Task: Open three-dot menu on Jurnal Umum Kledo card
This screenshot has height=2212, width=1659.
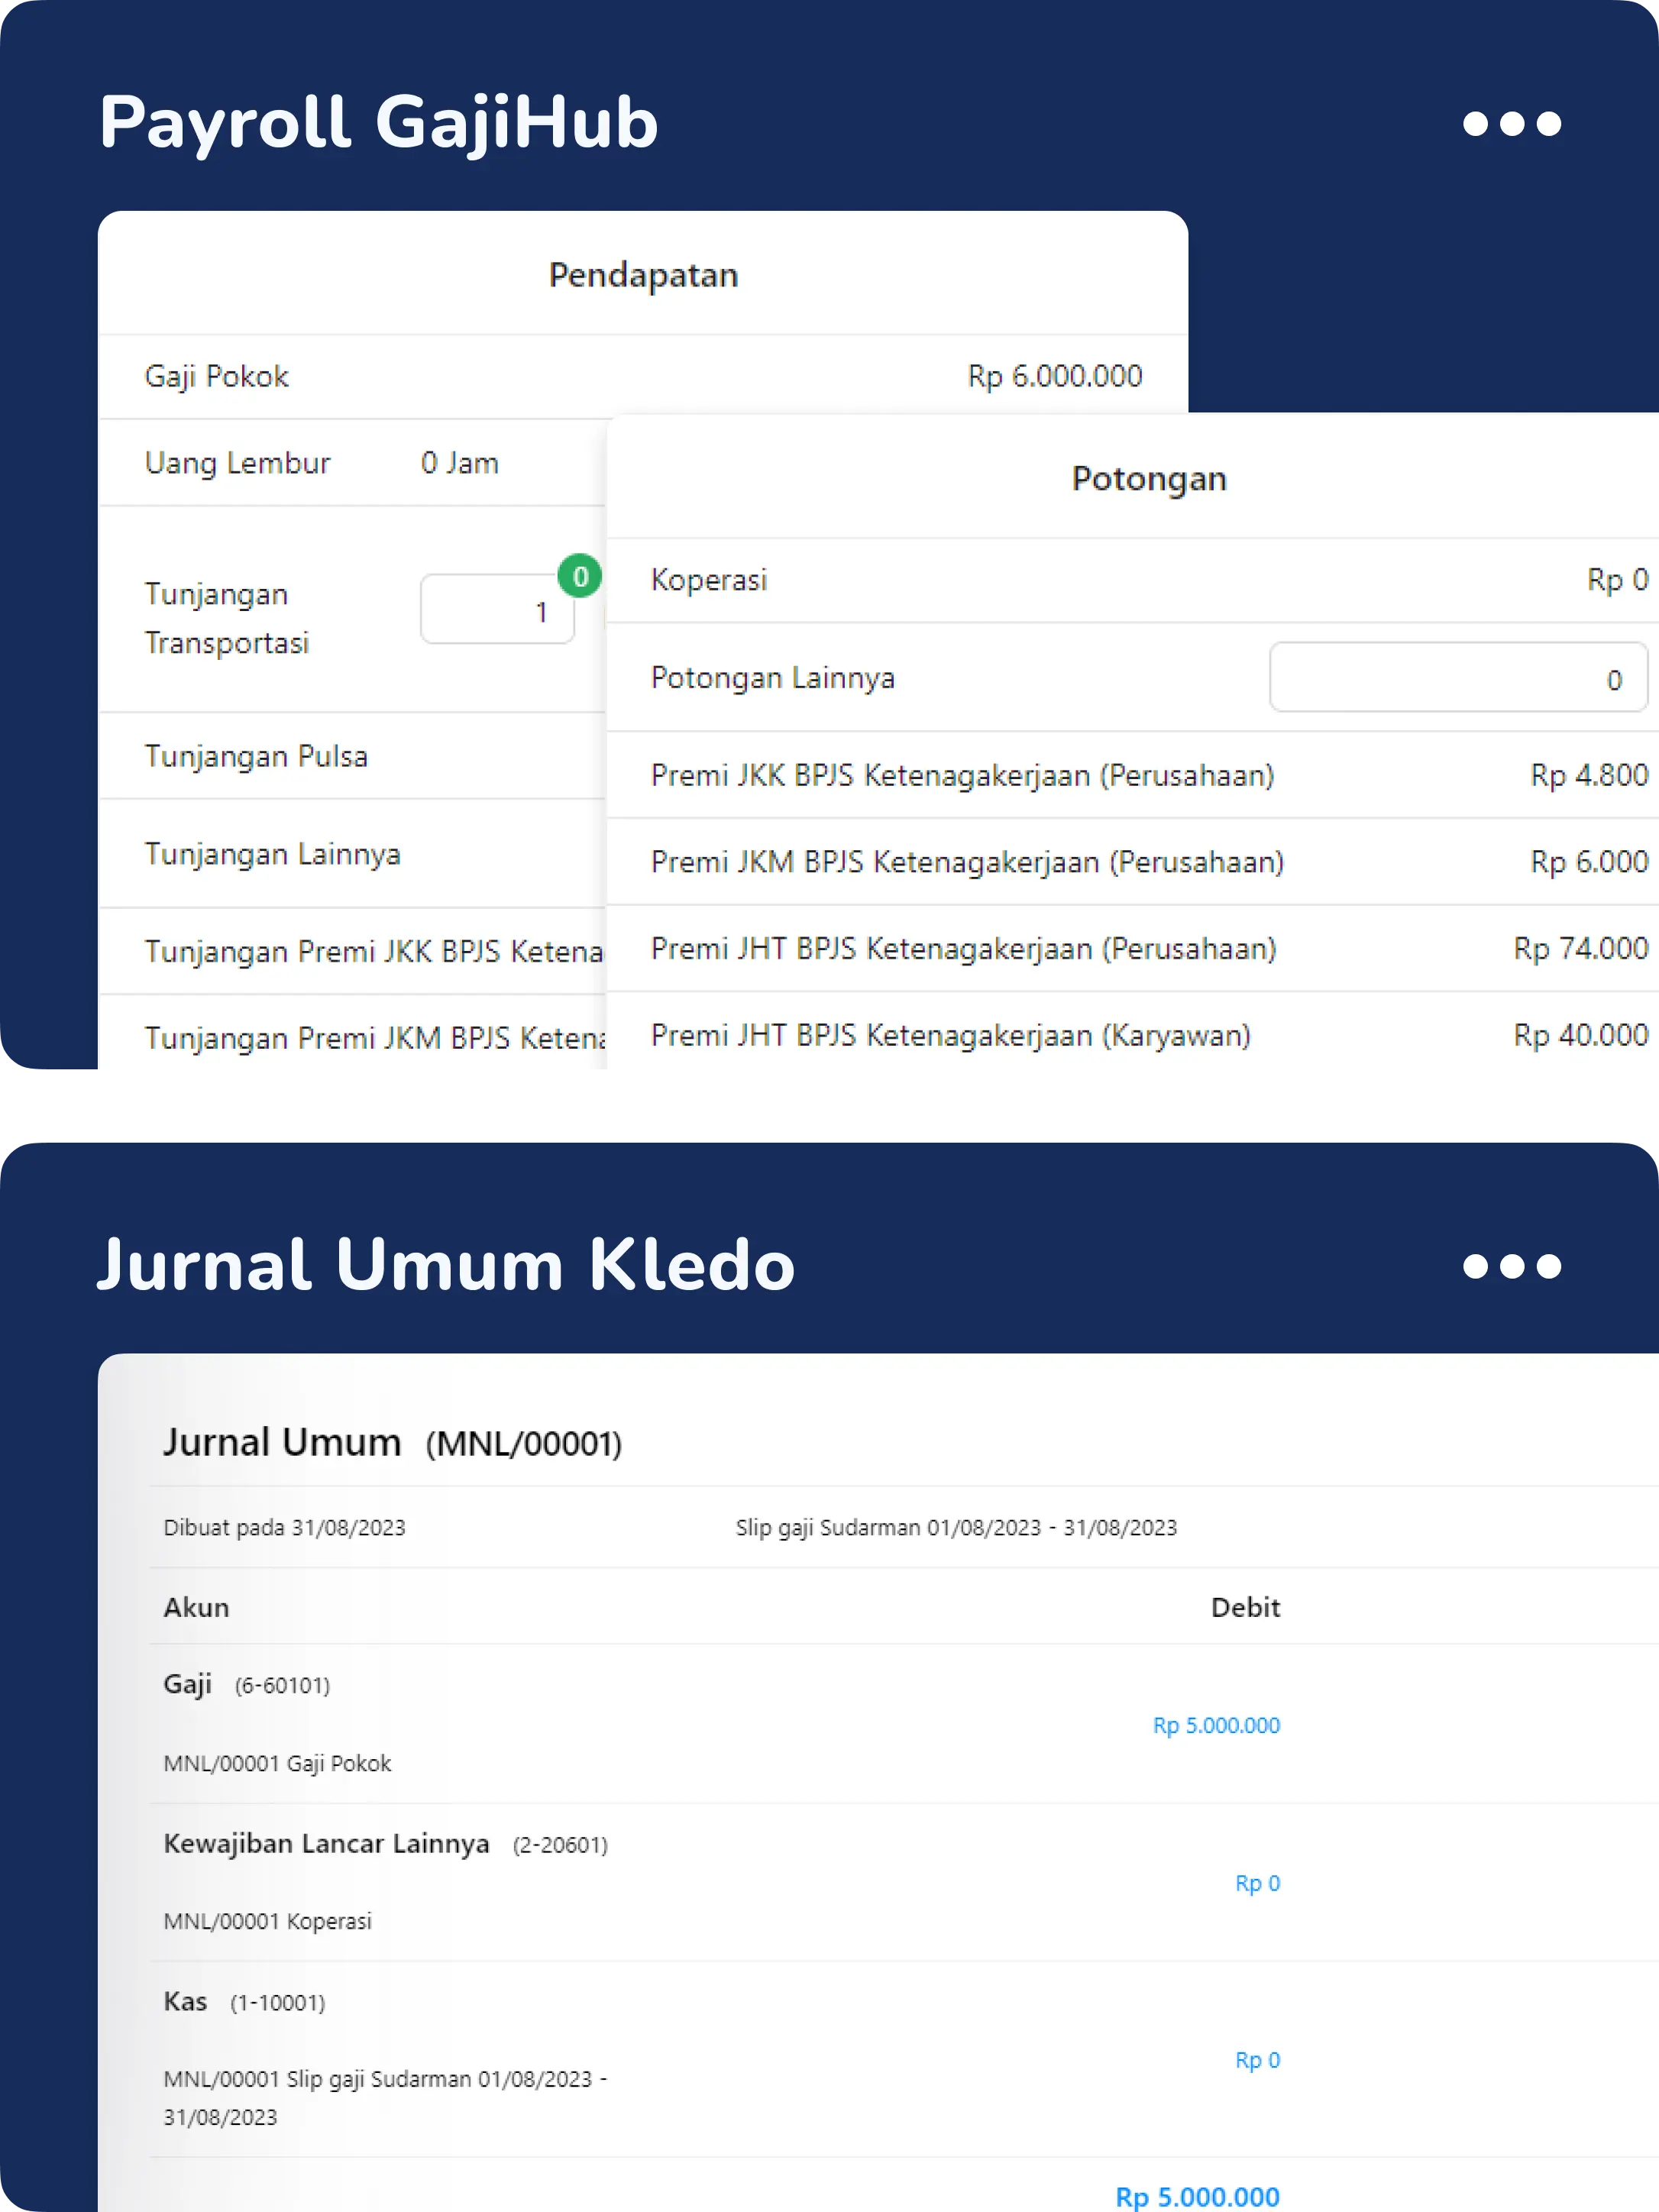Action: click(1511, 1266)
